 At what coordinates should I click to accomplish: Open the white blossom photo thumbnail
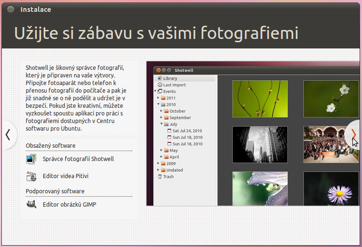331,99
